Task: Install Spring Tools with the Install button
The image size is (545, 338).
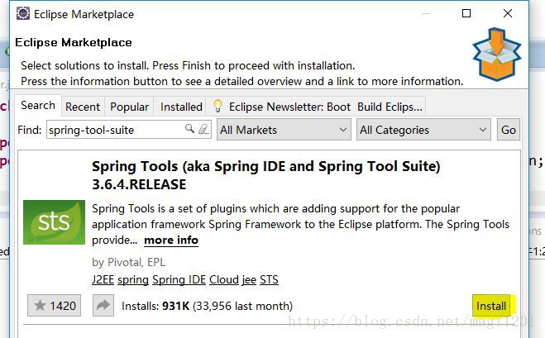Action: (491, 306)
